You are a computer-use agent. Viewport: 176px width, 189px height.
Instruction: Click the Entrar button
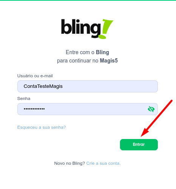[x=139, y=145]
